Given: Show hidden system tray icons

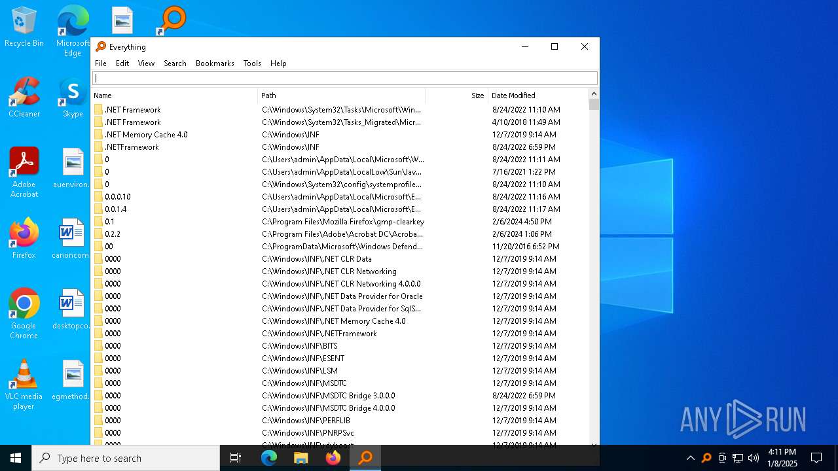Looking at the screenshot, I should (690, 458).
